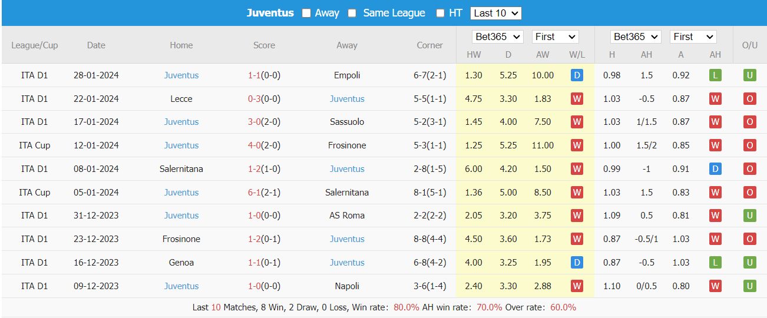Click blue D handicap badge in Salernitana away row
767x318 pixels.
click(715, 169)
